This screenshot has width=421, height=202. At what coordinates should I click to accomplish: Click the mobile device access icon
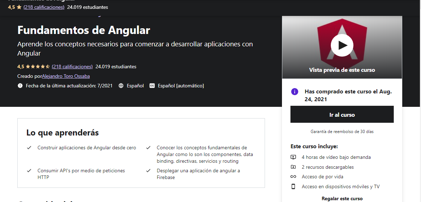pyautogui.click(x=293, y=186)
